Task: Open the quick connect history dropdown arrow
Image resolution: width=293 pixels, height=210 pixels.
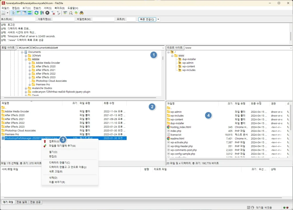Action: [158, 19]
